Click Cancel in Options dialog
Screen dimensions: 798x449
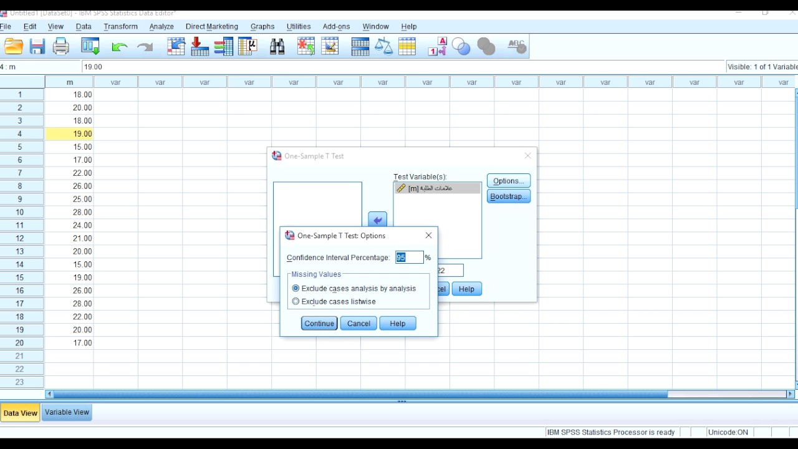(x=358, y=323)
